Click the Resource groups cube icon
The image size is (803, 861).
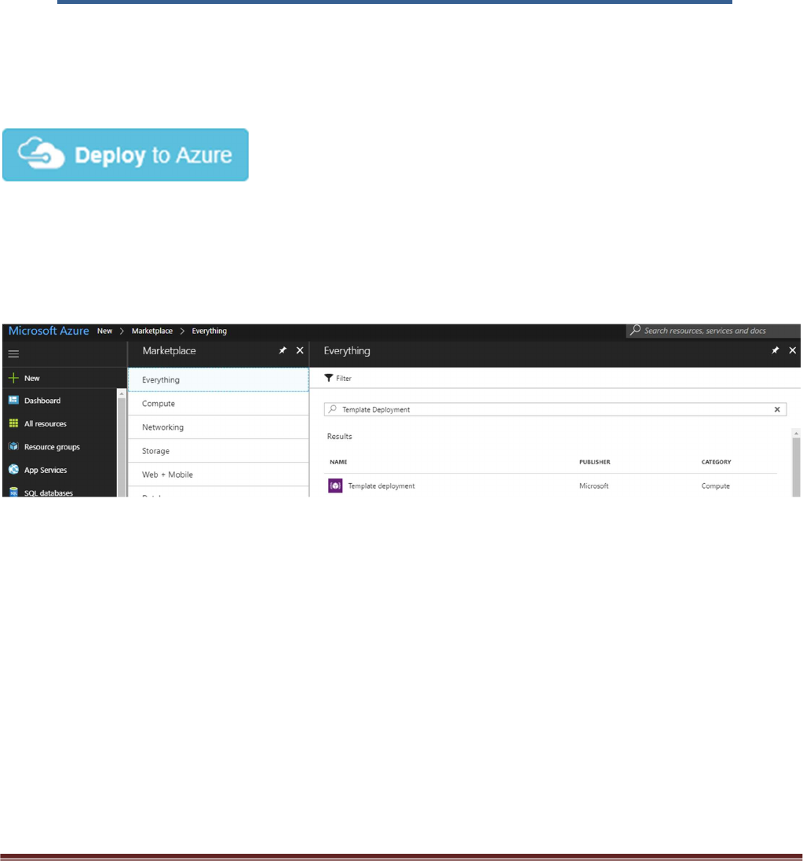tap(13, 446)
